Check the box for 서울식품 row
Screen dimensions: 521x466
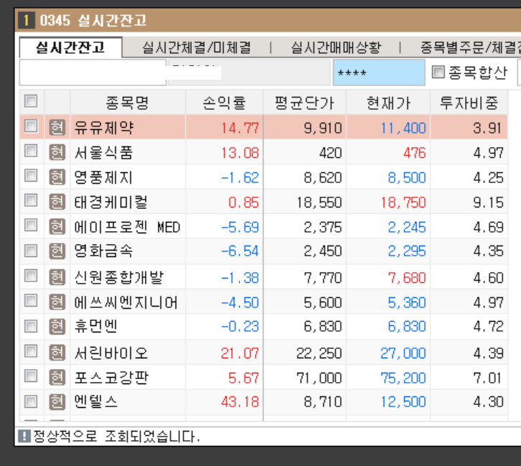(31, 151)
